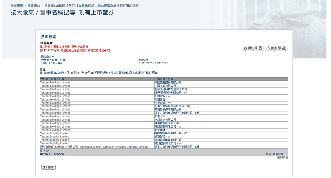Open the first 披露權益 breadcrumb link
The height and width of the screenshot is (178, 331).
pyautogui.click(x=34, y=6)
